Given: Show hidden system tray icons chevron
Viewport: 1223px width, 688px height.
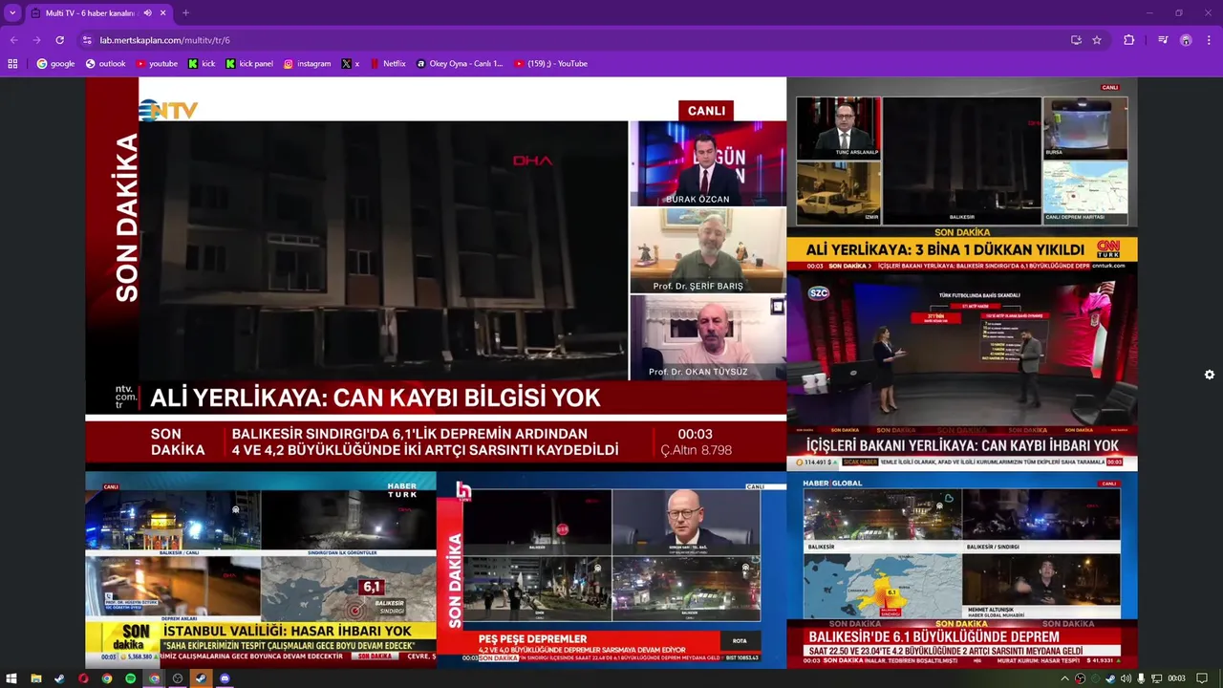Looking at the screenshot, I should 1065,678.
